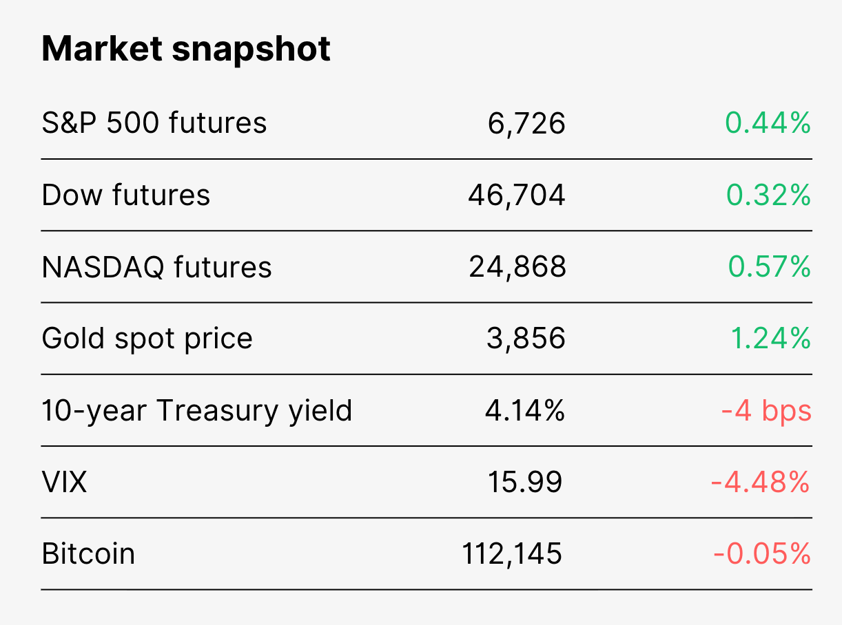Click the Market snapshot heading
842x625 pixels.
pyautogui.click(x=186, y=50)
